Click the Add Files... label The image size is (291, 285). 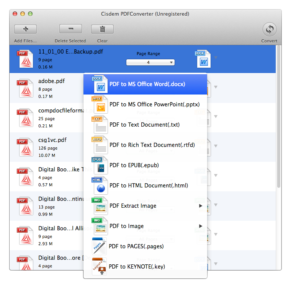click(25, 41)
